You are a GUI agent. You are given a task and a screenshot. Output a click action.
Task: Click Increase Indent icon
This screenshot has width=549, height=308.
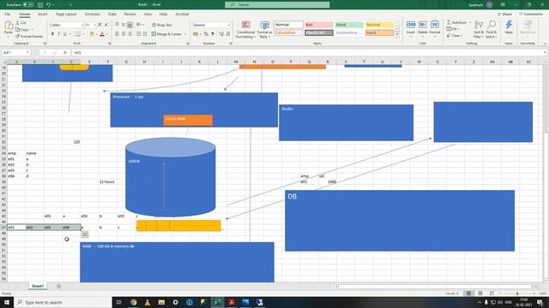click(x=145, y=34)
